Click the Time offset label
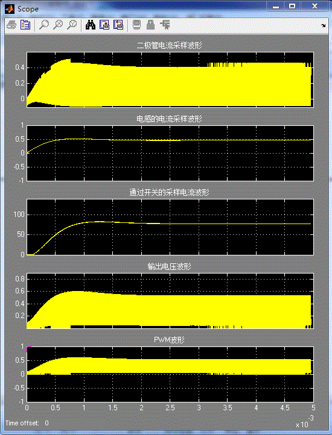This screenshot has height=435, width=332. 22,423
